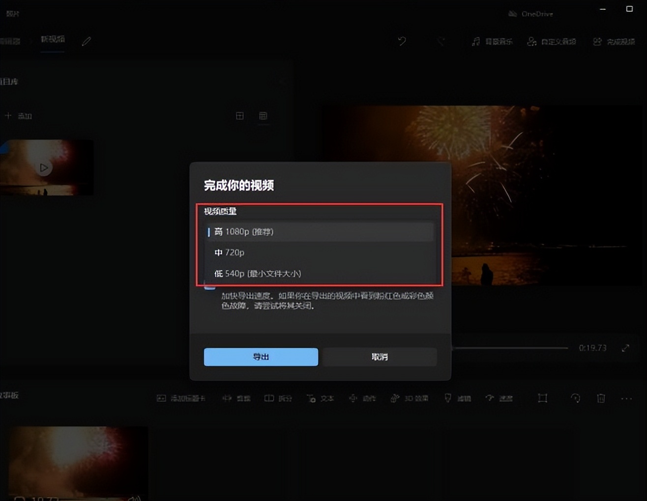Click the Undo arrow icon

[402, 42]
